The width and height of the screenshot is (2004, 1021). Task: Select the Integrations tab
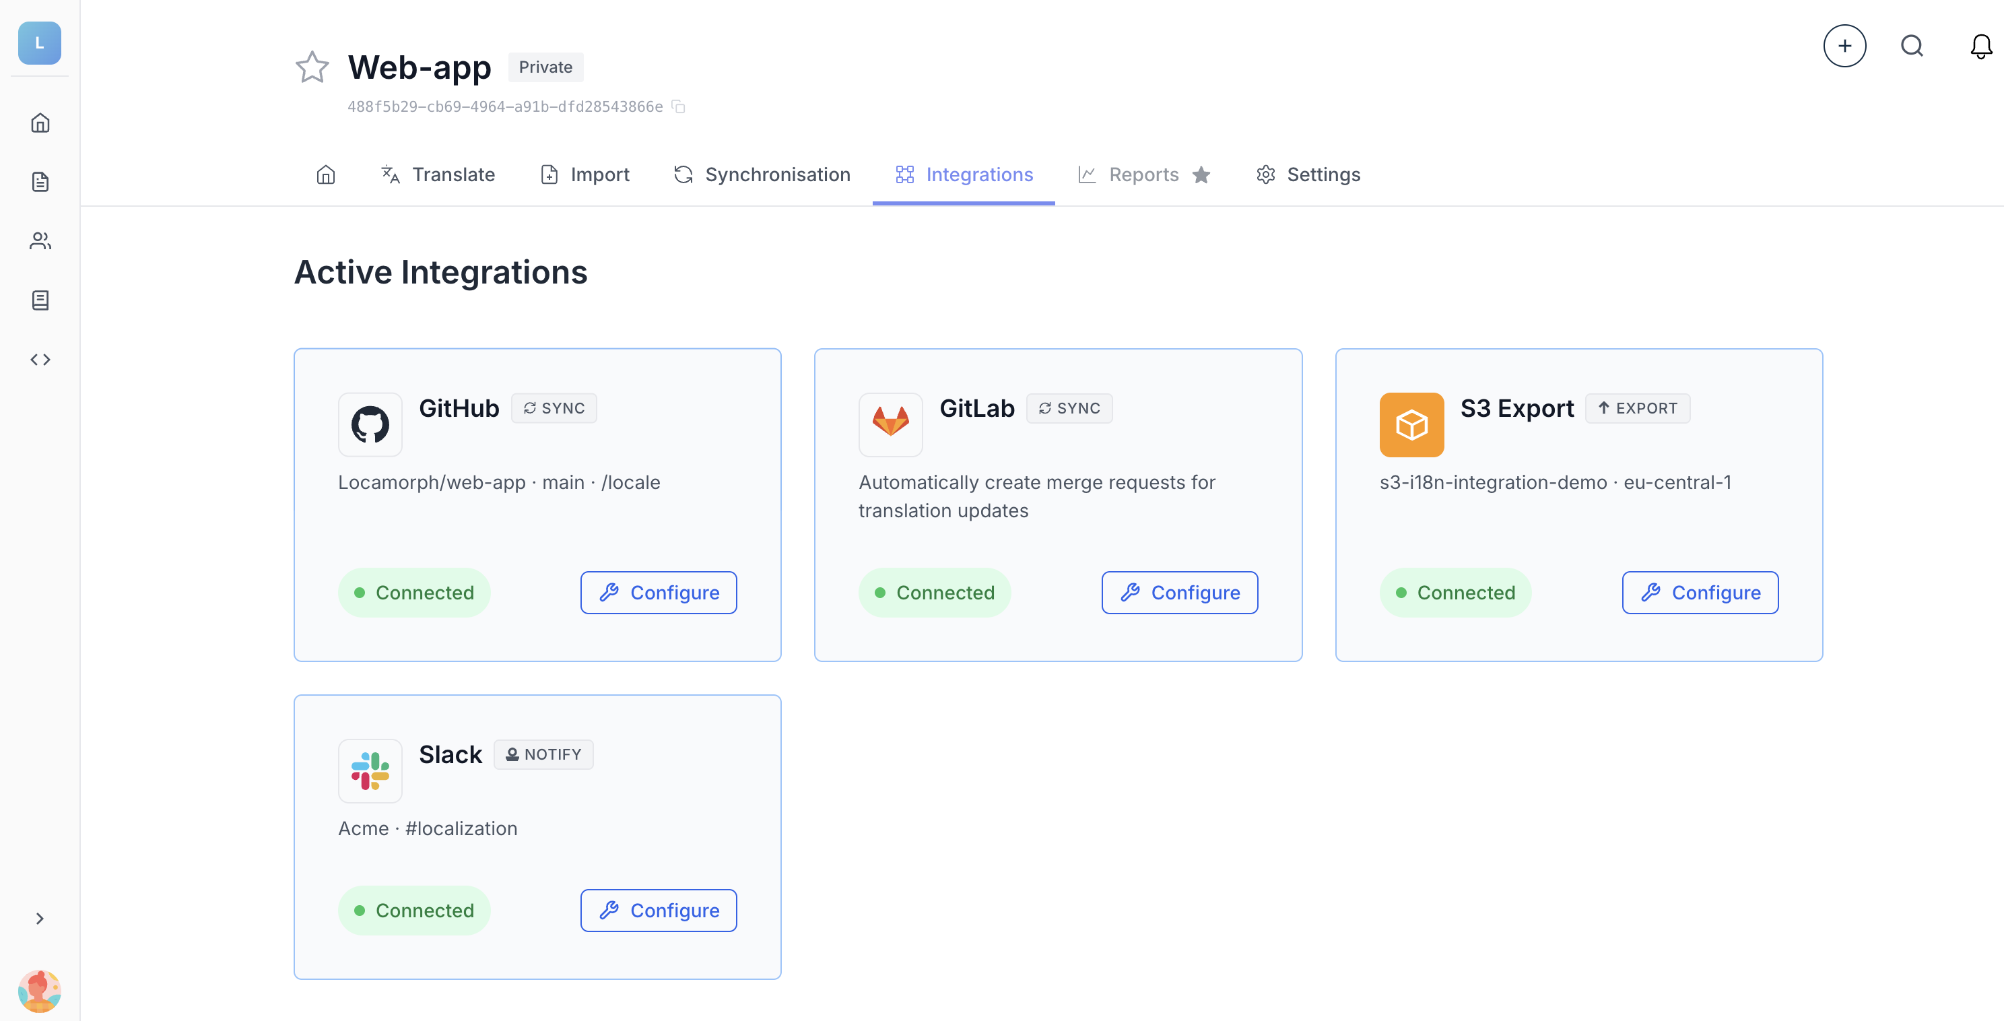tap(964, 174)
